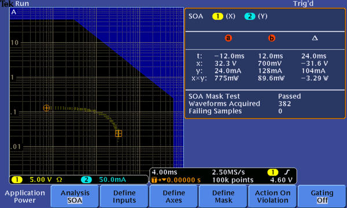
Task: Toggle the Gating Off button
Action: pyautogui.click(x=322, y=196)
